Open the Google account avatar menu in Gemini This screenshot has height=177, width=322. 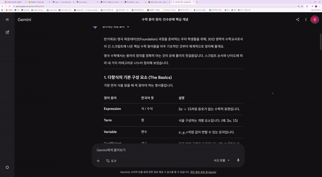315,19
